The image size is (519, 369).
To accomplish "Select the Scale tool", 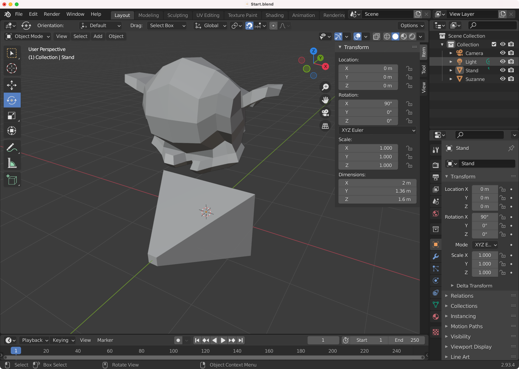I will pyautogui.click(x=12, y=116).
